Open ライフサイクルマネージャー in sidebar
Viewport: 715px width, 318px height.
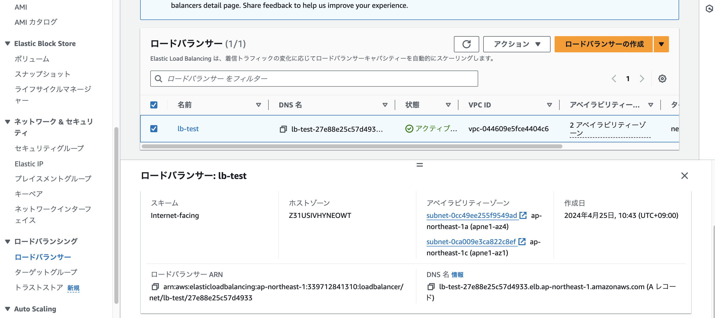point(53,95)
